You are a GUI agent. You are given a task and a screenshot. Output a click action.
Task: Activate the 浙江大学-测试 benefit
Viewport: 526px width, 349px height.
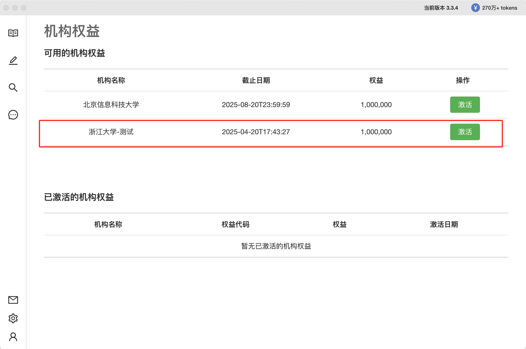click(x=465, y=132)
